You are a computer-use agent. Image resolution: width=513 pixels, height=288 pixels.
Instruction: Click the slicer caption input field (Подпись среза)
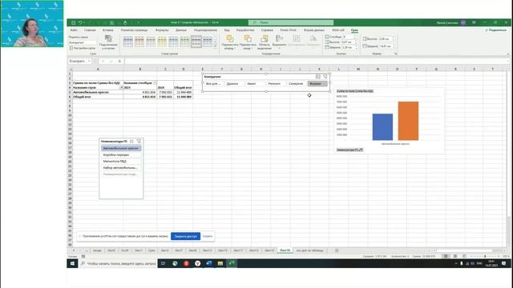(83, 42)
